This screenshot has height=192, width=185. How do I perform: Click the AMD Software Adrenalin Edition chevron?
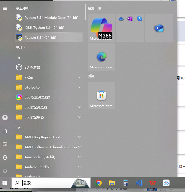pos(79,147)
